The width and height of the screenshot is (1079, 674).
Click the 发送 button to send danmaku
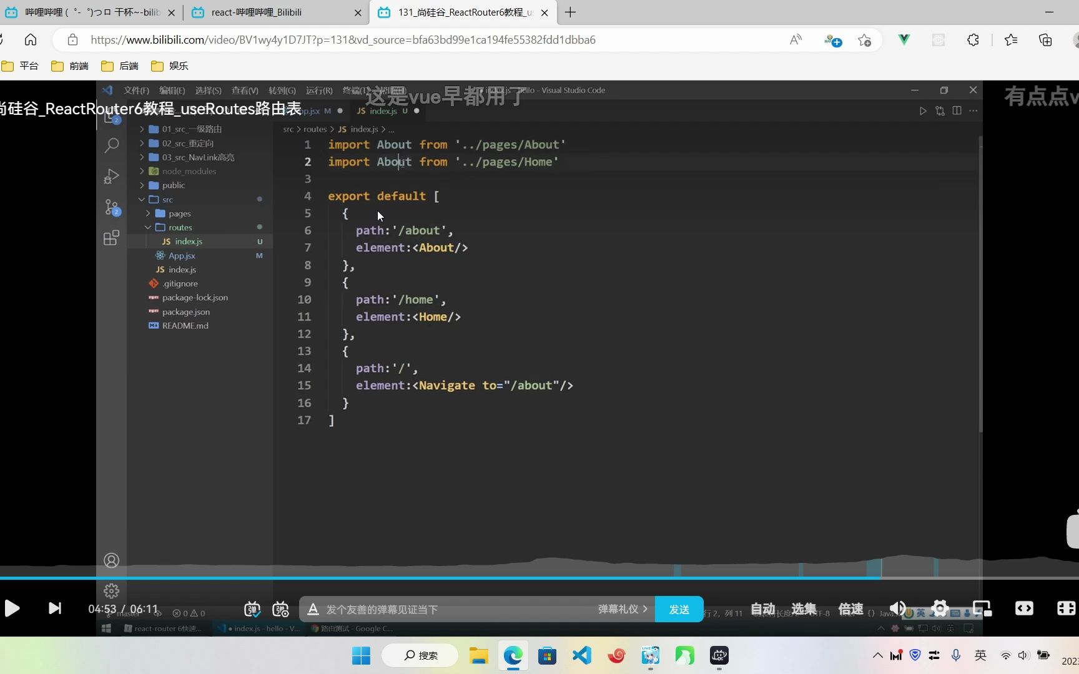click(679, 609)
